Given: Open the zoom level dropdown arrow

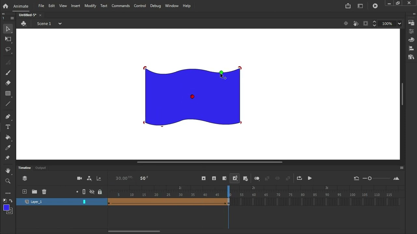Looking at the screenshot, I should pyautogui.click(x=399, y=23).
